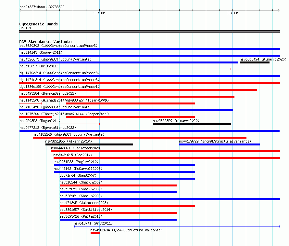Select the nsv513741 (Arlt2011) label

(x=93, y=223)
